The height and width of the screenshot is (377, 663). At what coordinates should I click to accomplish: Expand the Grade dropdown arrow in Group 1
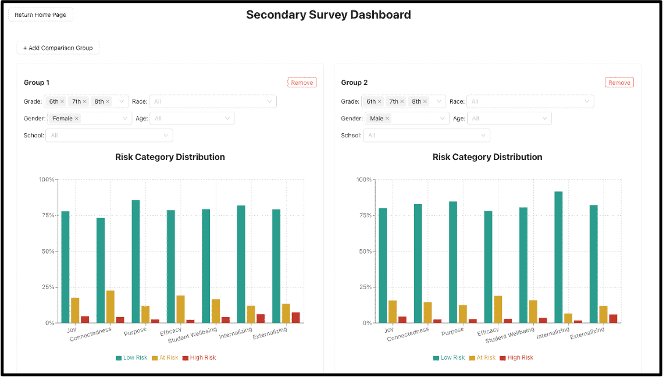point(122,102)
